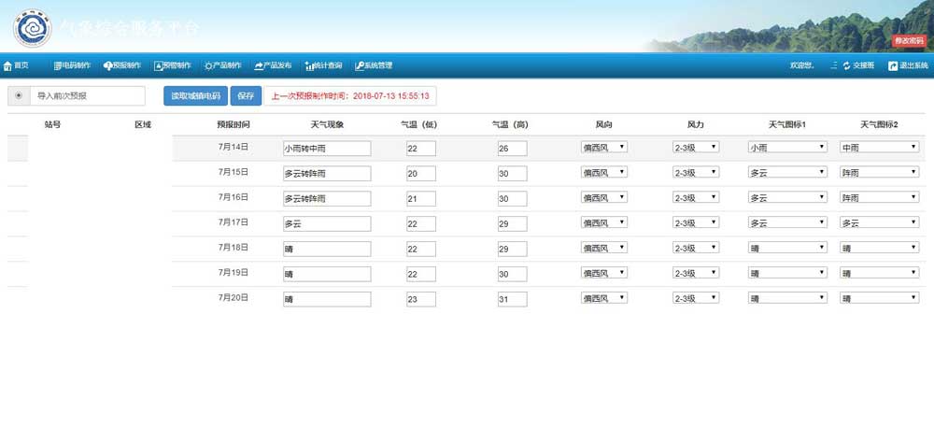The width and height of the screenshot is (934, 429).
Task: Select the 导入前次预报 radio button
Action: tap(19, 96)
